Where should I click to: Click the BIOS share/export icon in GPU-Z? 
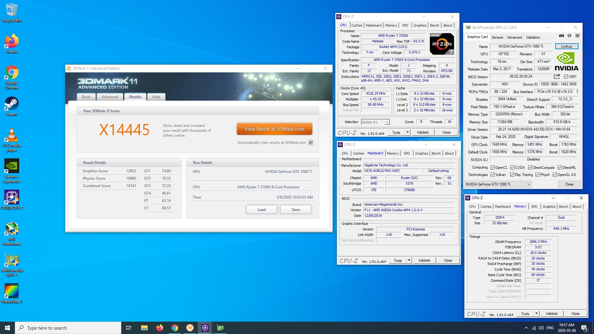coord(557,76)
